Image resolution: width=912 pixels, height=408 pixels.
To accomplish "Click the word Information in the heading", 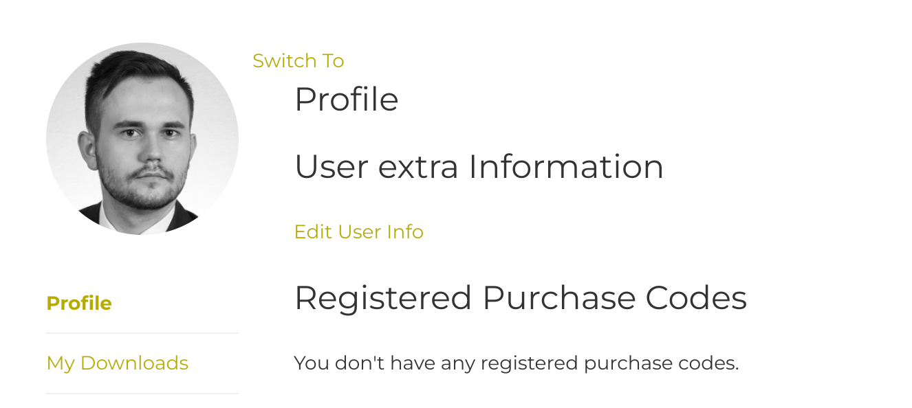I will click(566, 166).
